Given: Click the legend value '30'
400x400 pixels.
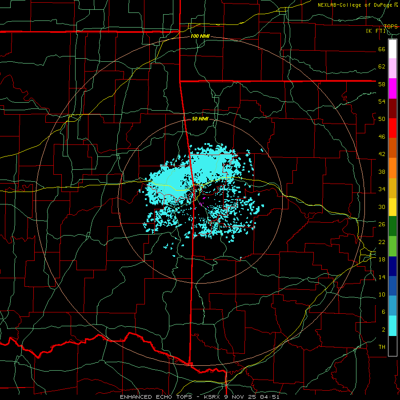Looking at the screenshot, I should click(x=382, y=207).
